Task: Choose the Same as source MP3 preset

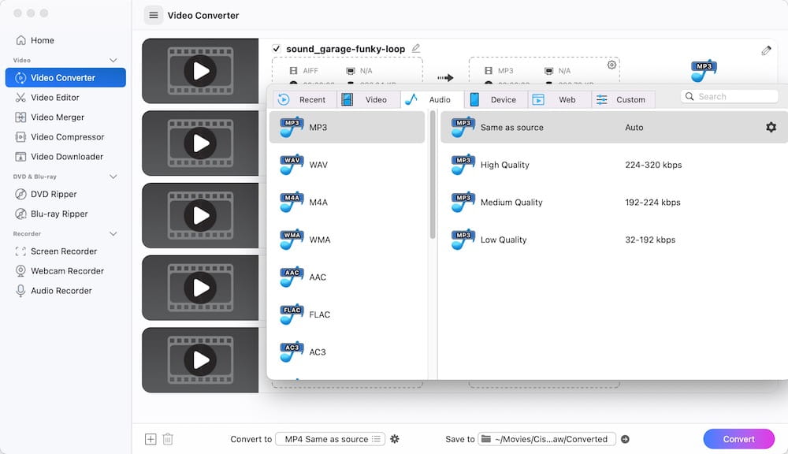Action: (x=614, y=127)
